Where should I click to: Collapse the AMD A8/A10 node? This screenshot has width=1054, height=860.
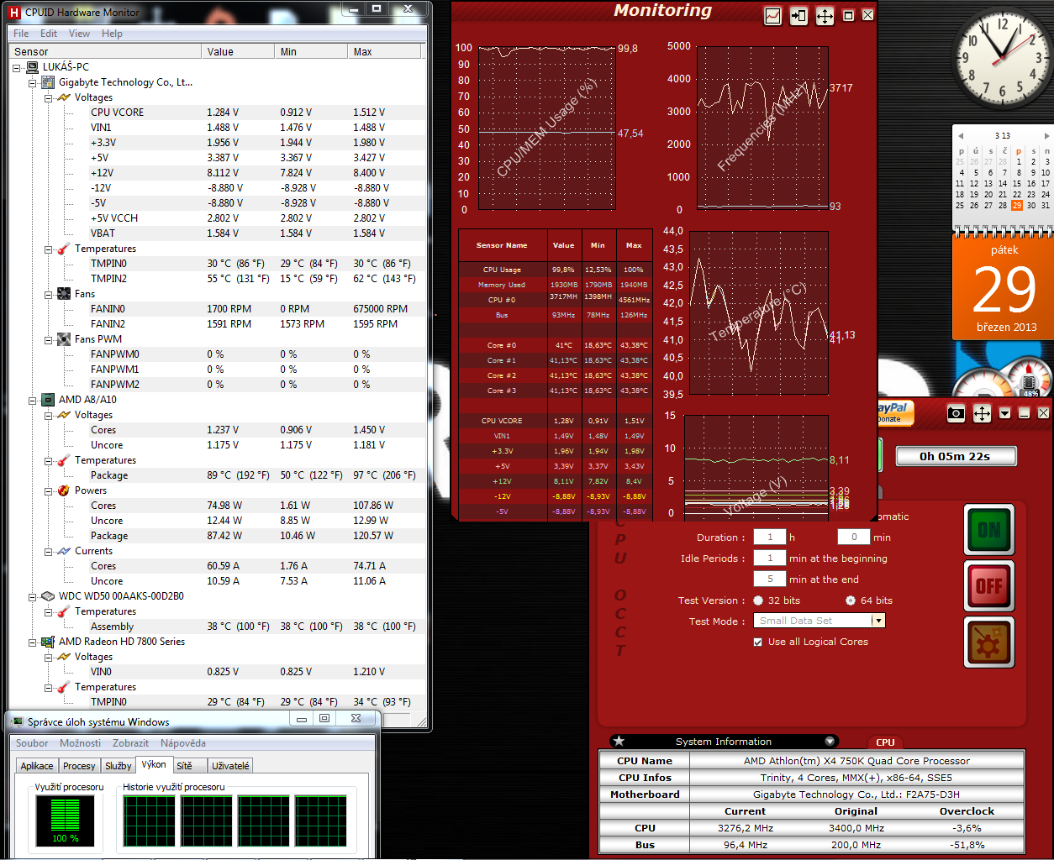[33, 400]
